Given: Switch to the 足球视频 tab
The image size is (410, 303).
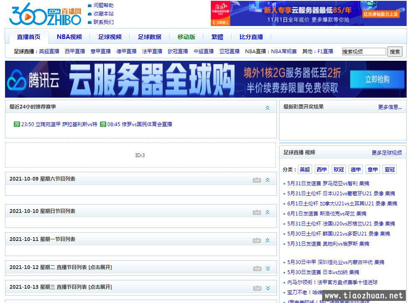Looking at the screenshot, I should coord(110,37).
